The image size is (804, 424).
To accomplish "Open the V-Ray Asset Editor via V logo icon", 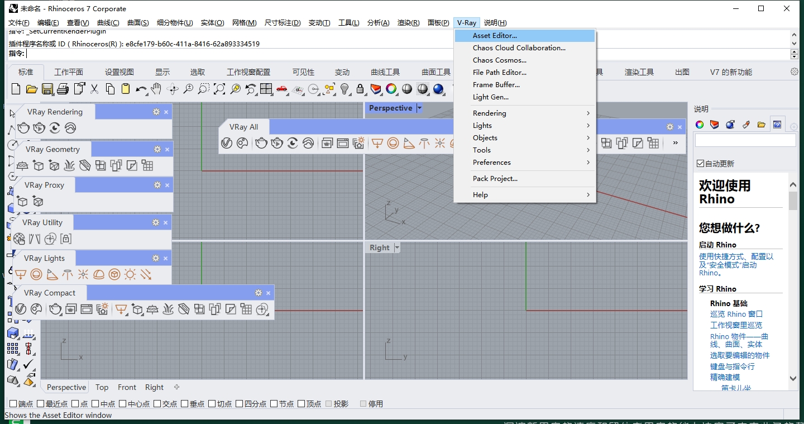I will click(x=21, y=309).
